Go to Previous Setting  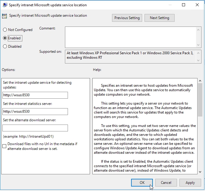(x=127, y=18)
